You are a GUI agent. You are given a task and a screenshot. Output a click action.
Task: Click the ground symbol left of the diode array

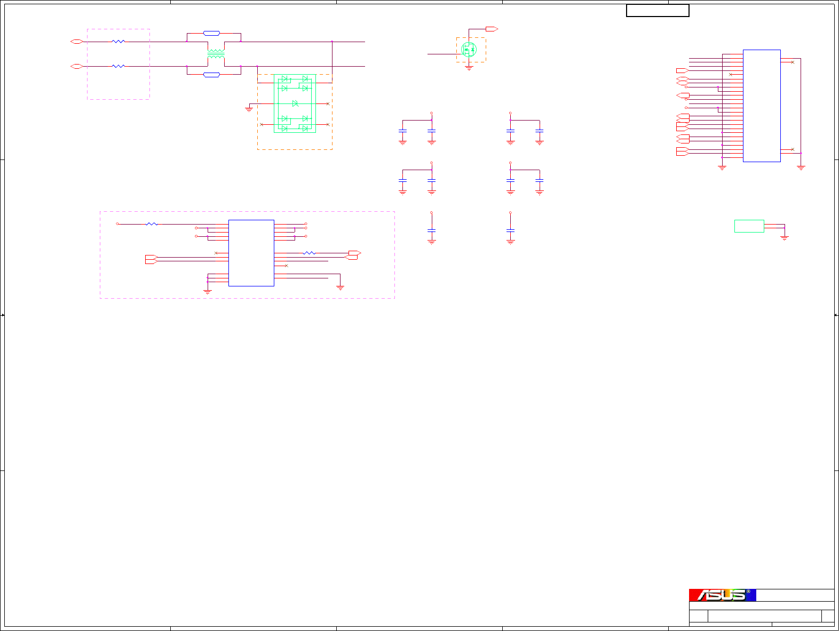tap(249, 109)
